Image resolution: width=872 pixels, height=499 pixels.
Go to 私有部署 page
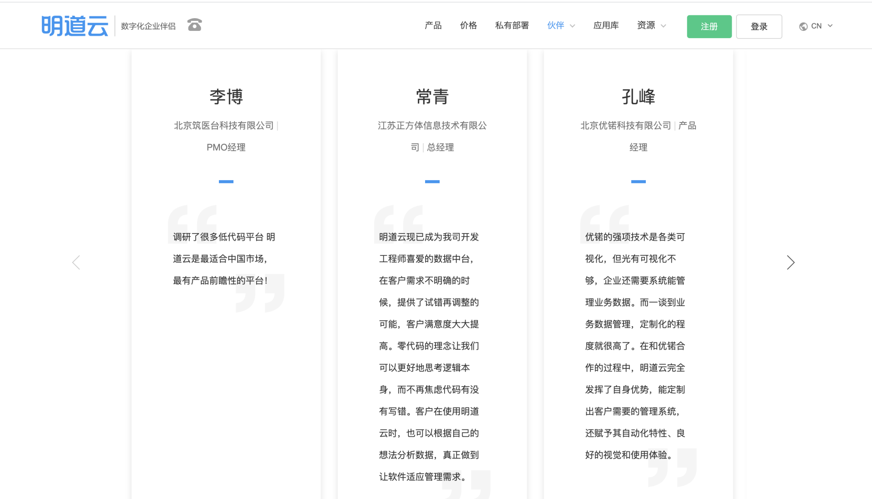coord(512,25)
